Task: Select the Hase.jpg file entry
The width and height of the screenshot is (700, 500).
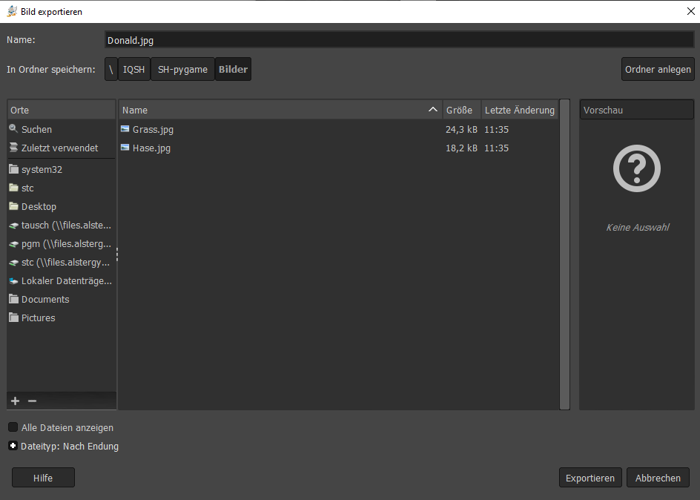Action: (151, 148)
